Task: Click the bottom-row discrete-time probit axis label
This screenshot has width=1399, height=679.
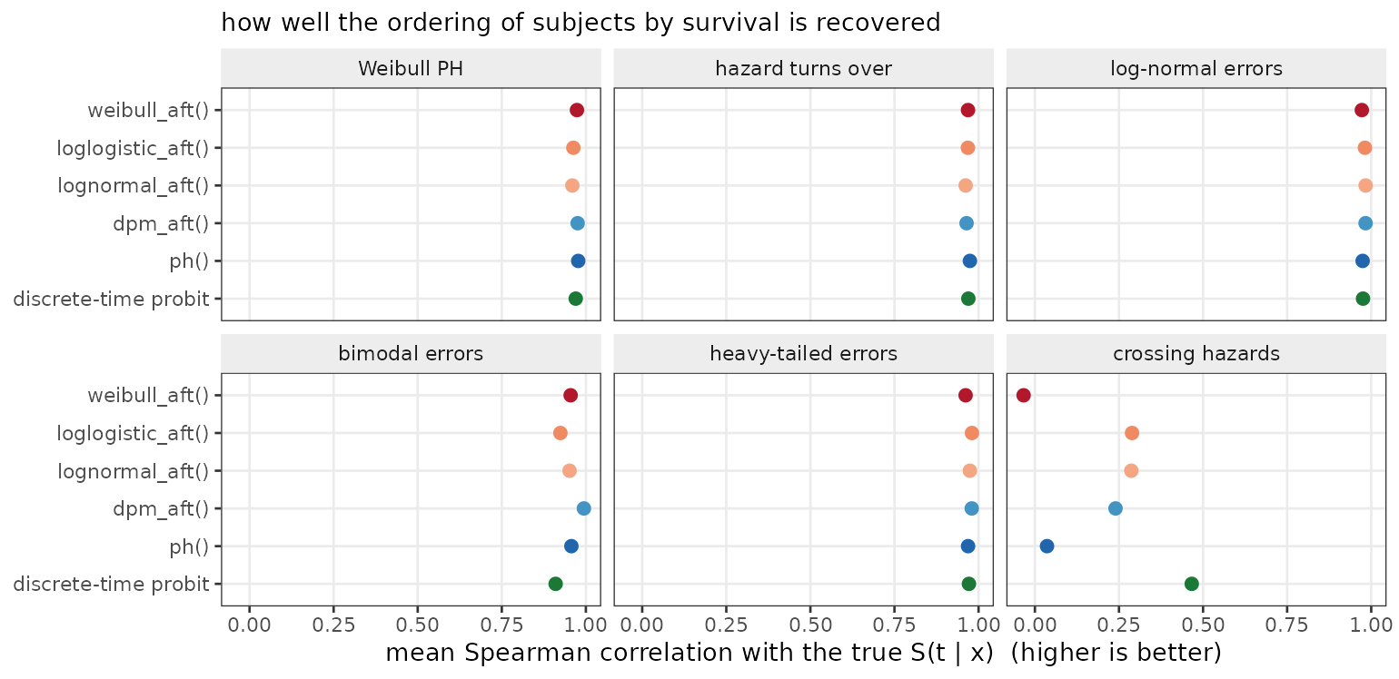Action: click(112, 584)
